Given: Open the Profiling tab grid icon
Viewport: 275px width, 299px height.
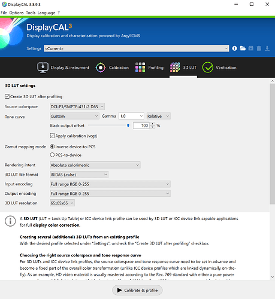Looking at the screenshot, I should 140,68.
